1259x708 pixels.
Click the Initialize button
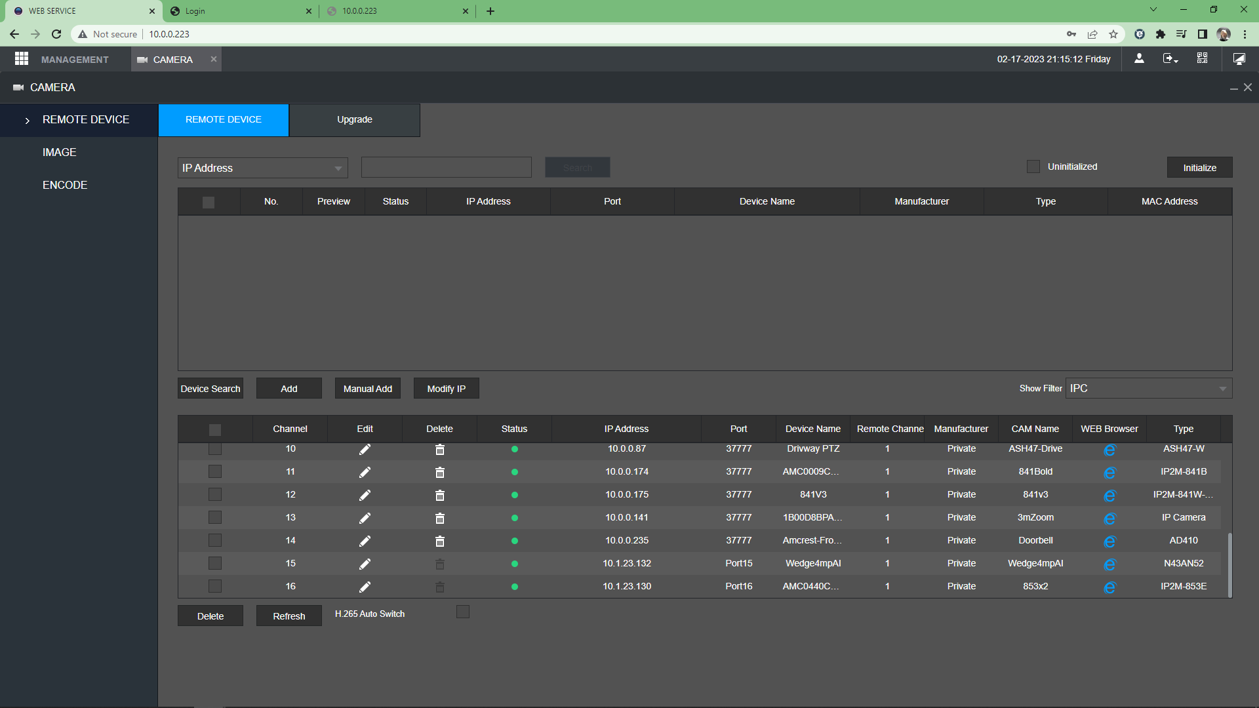pyautogui.click(x=1200, y=167)
